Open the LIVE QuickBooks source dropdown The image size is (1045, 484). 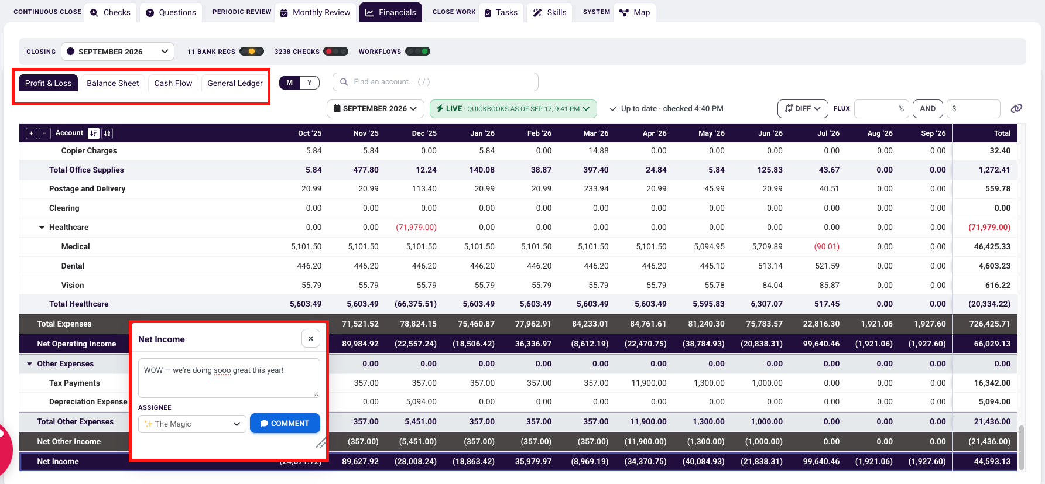click(513, 109)
